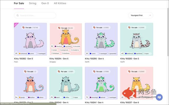
Task: Open the teal kitty priced 0.1891
Action: click(x=66, y=83)
